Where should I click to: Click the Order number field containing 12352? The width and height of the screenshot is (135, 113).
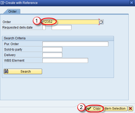pos(71,22)
